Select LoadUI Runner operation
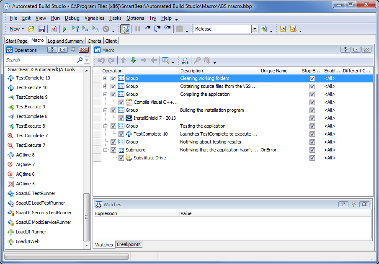 (x=31, y=232)
